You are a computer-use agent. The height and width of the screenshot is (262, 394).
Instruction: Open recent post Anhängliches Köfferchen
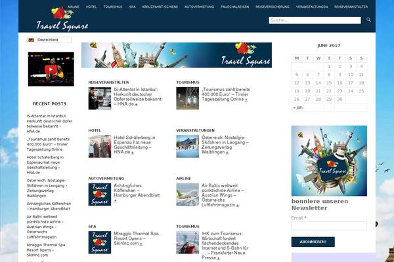pos(49,206)
